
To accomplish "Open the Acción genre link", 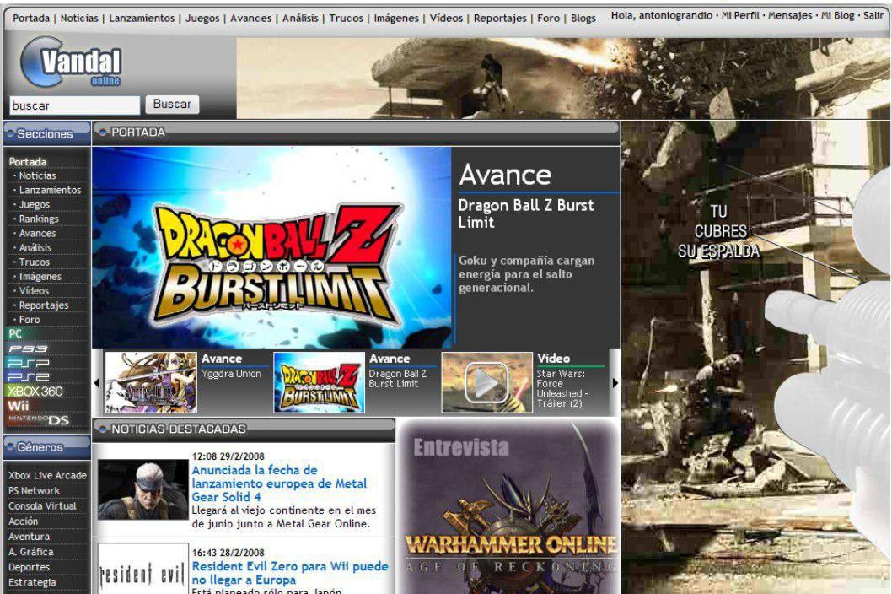I will click(23, 521).
